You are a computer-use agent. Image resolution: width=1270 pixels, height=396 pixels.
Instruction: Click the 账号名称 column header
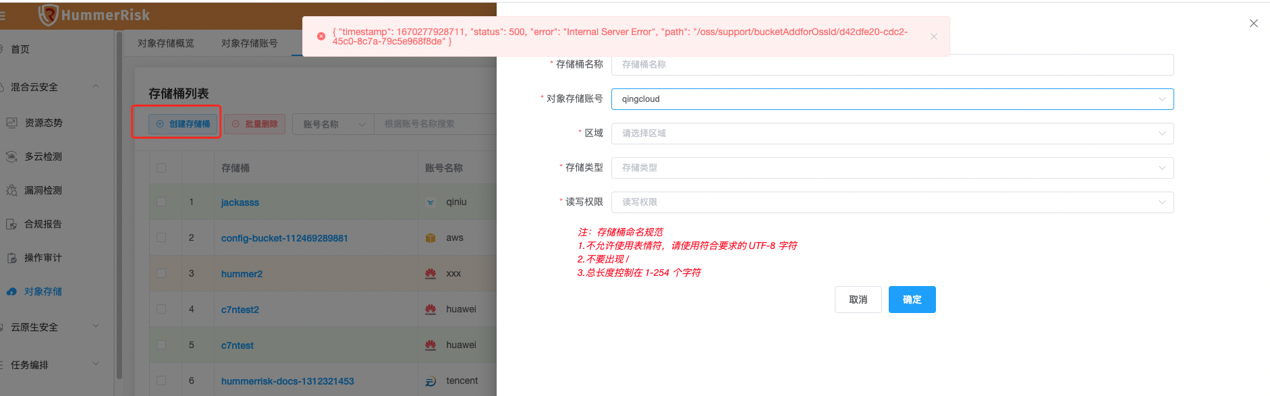pyautogui.click(x=444, y=168)
